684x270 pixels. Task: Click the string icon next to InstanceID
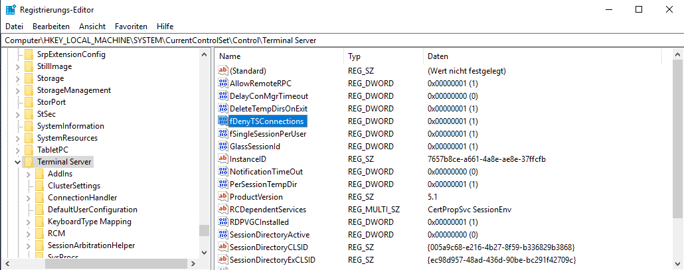pos(223,159)
